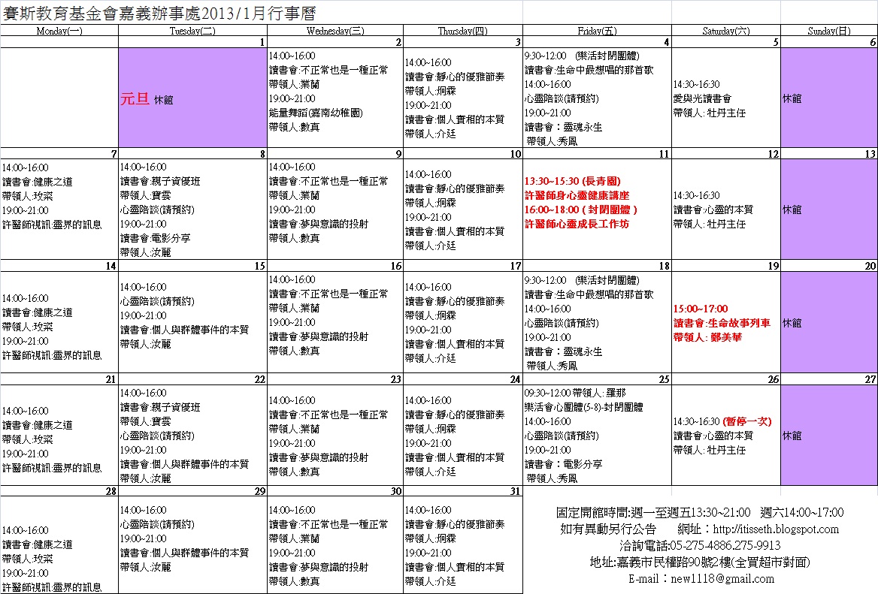Click the email new1118@gmail.com
Viewport: 878px width, 594px height.
point(722,579)
